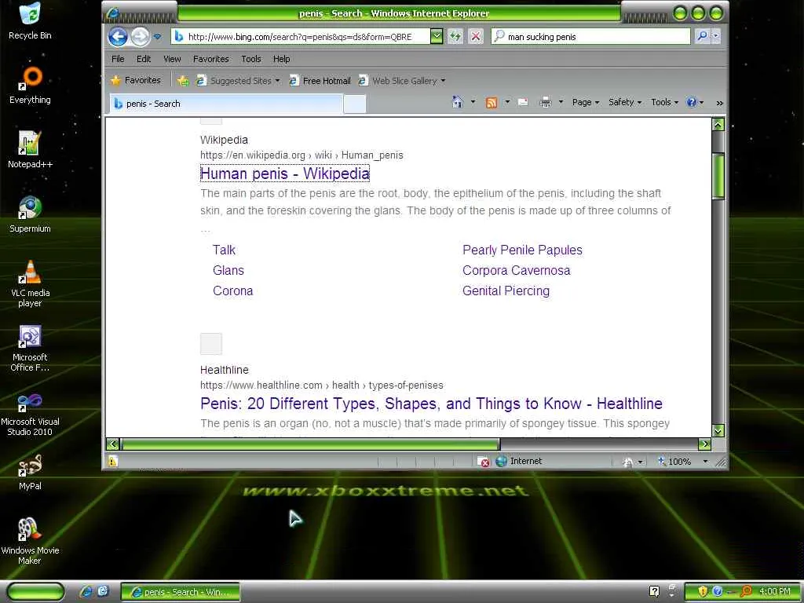Click the browser Forward arrow button
804x603 pixels.
140,37
